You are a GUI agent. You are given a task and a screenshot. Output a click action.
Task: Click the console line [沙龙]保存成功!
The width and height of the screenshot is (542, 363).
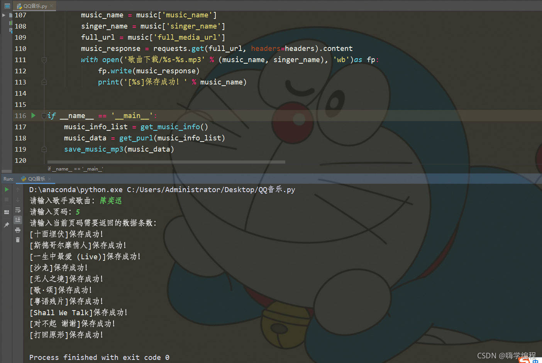59,268
